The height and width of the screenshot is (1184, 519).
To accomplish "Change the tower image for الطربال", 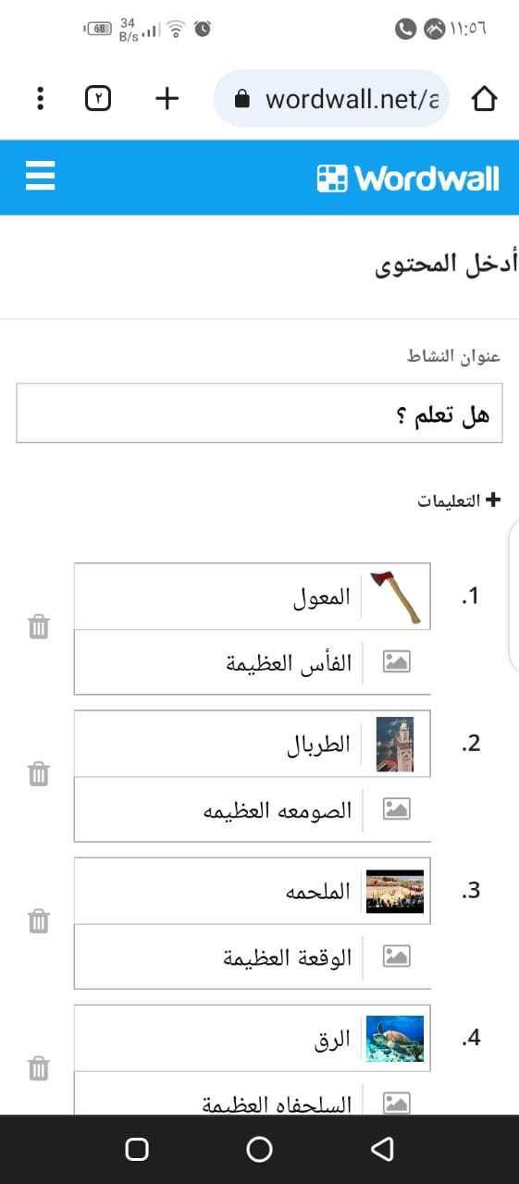I will coord(395,744).
